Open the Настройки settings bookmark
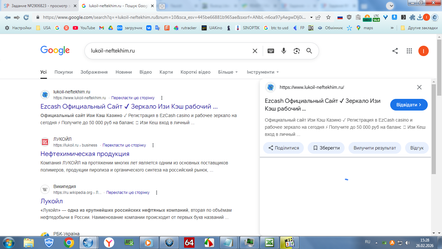 tap(18, 28)
